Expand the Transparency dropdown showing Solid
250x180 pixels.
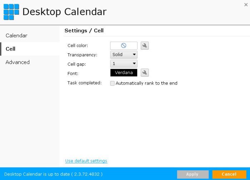124,55
